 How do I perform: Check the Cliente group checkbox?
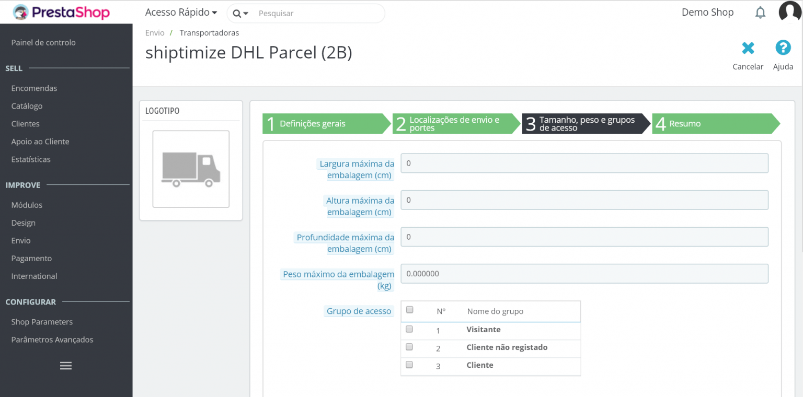409,365
